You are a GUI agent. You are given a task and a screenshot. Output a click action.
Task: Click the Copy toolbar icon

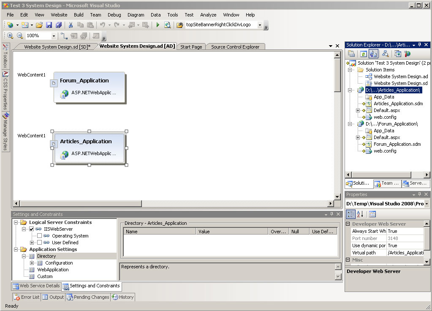[80, 25]
